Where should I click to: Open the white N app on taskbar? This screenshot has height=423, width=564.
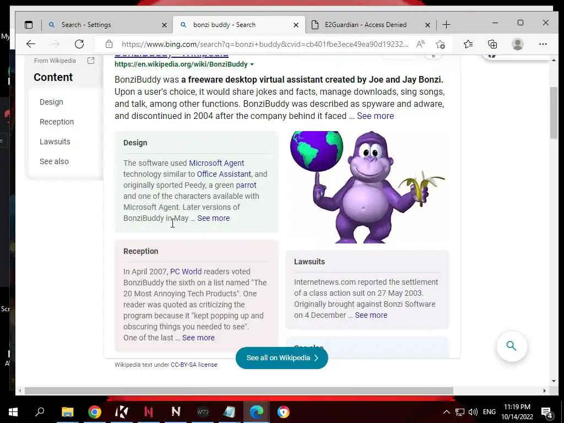pos(176,411)
